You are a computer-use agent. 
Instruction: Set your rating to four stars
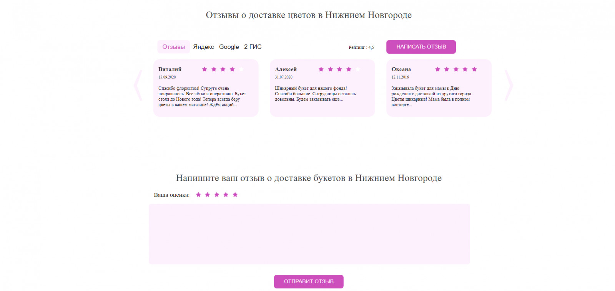(226, 195)
